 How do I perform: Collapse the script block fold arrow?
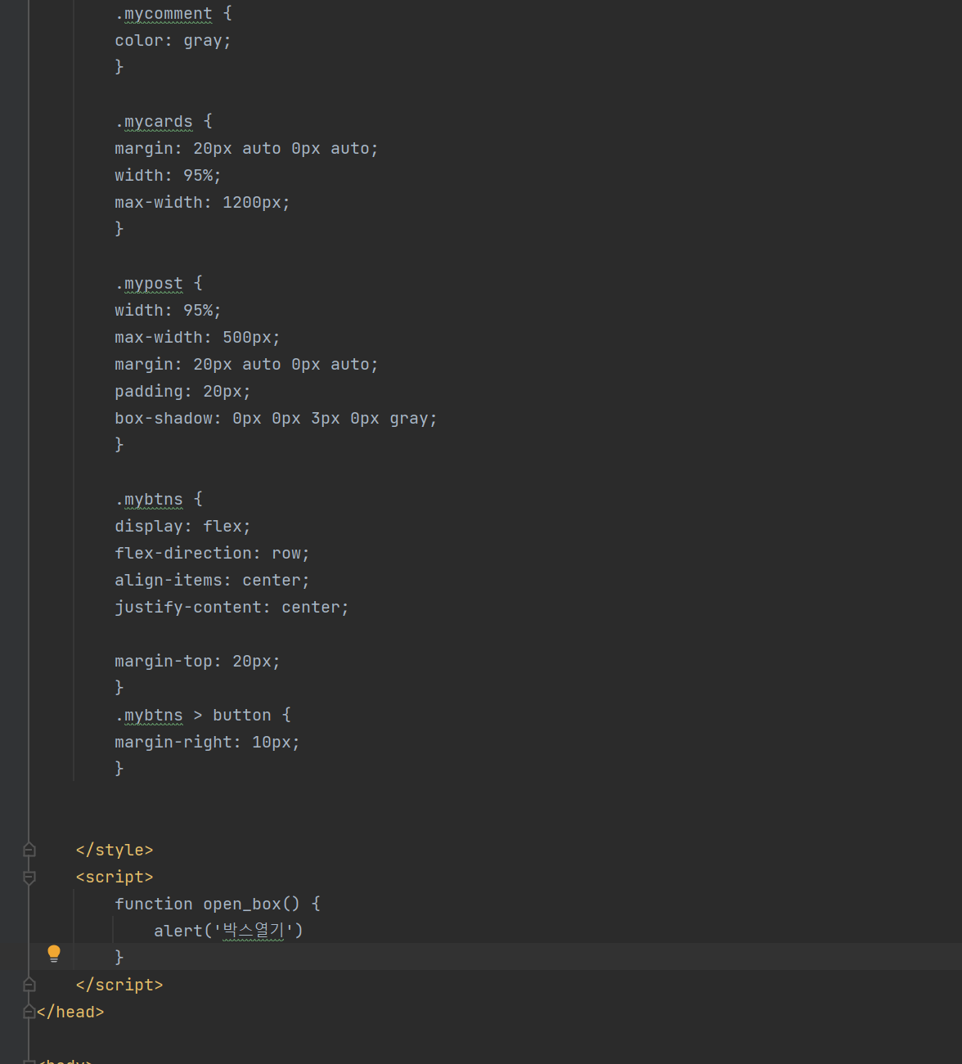coord(29,877)
